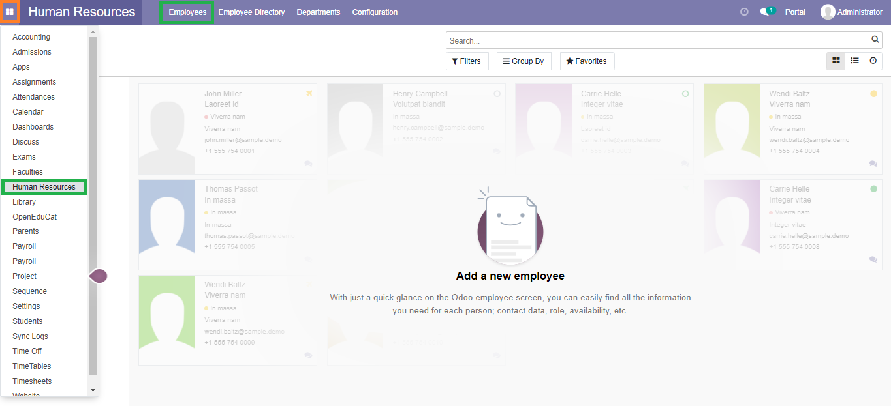This screenshot has height=406, width=891.
Task: Click the activities clock icon in top bar
Action: click(744, 12)
